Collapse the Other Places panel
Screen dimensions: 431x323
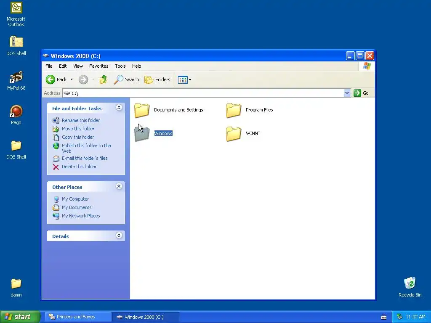[119, 186]
